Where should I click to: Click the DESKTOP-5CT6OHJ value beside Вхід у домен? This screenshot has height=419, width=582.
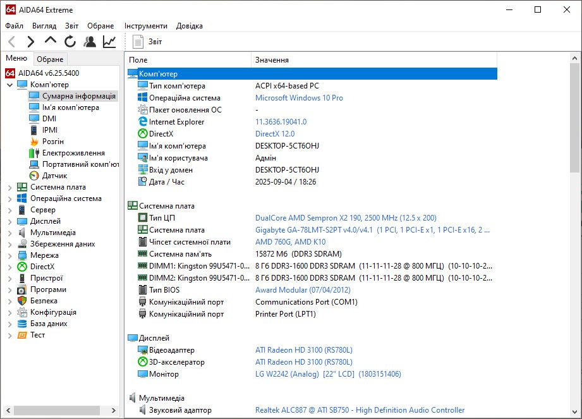click(x=288, y=169)
